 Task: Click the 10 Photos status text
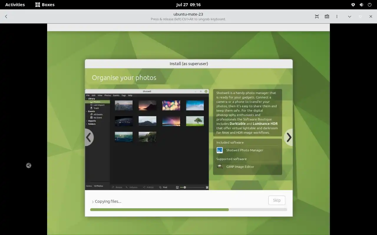(98, 186)
